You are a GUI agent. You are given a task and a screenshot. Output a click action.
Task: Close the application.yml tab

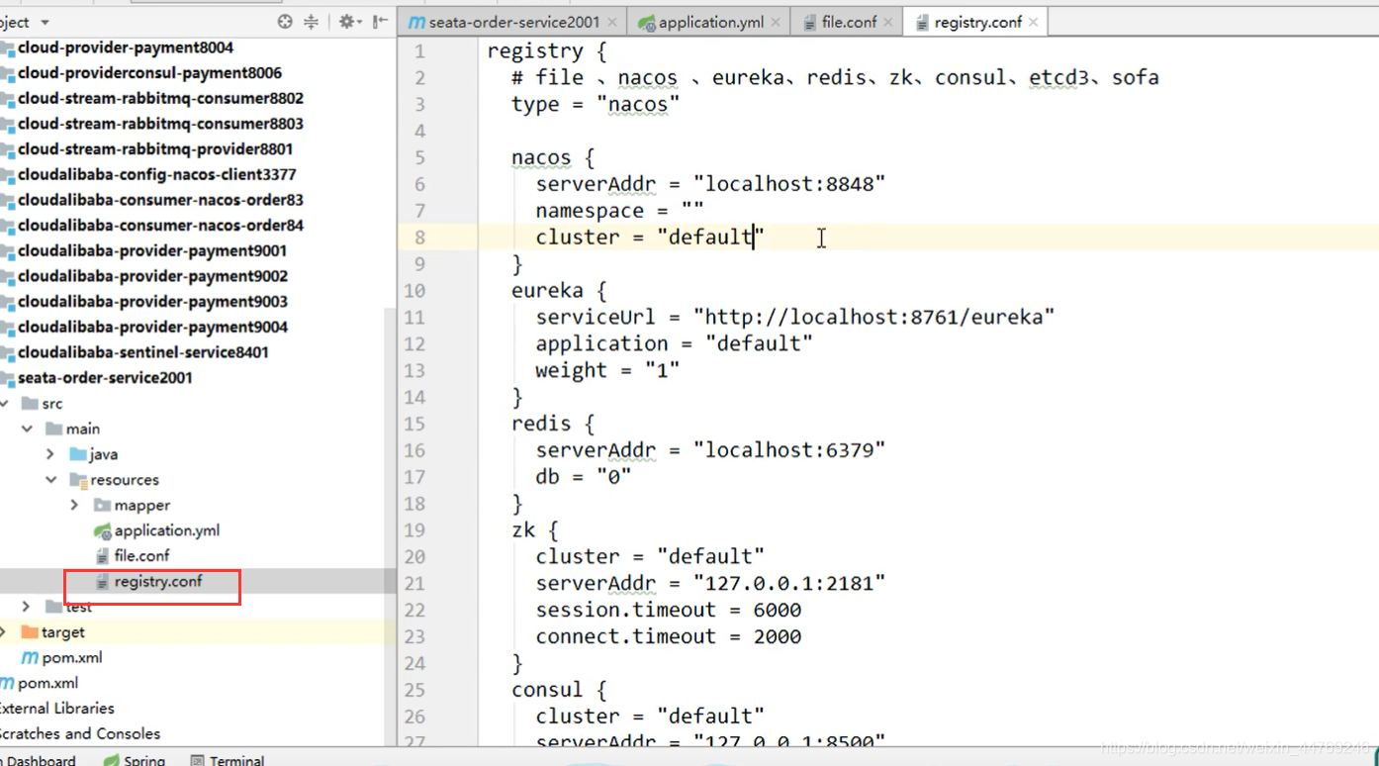(x=774, y=22)
